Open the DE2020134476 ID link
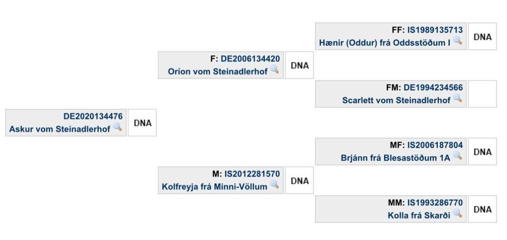Image resolution: width=507 pixels, height=240 pixels. pyautogui.click(x=93, y=116)
